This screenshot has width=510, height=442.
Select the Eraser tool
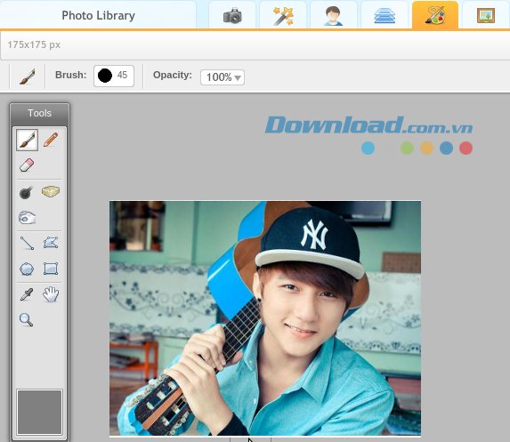click(27, 165)
